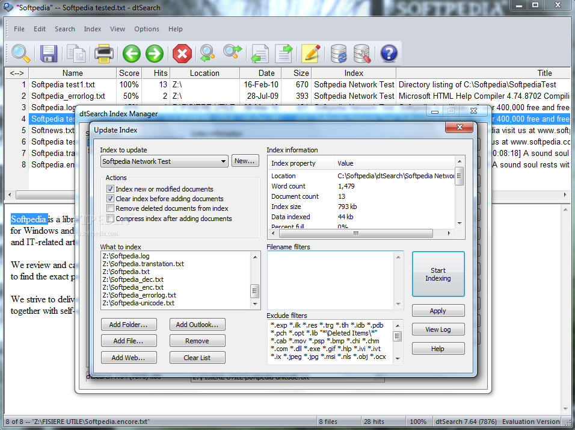575x430 pixels.
Task: Click the Add Web... button
Action: coord(129,358)
